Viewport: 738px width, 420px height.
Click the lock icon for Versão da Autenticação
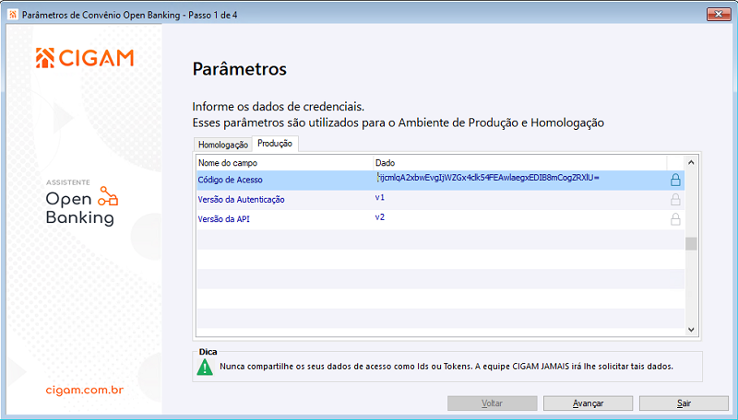pyautogui.click(x=675, y=200)
